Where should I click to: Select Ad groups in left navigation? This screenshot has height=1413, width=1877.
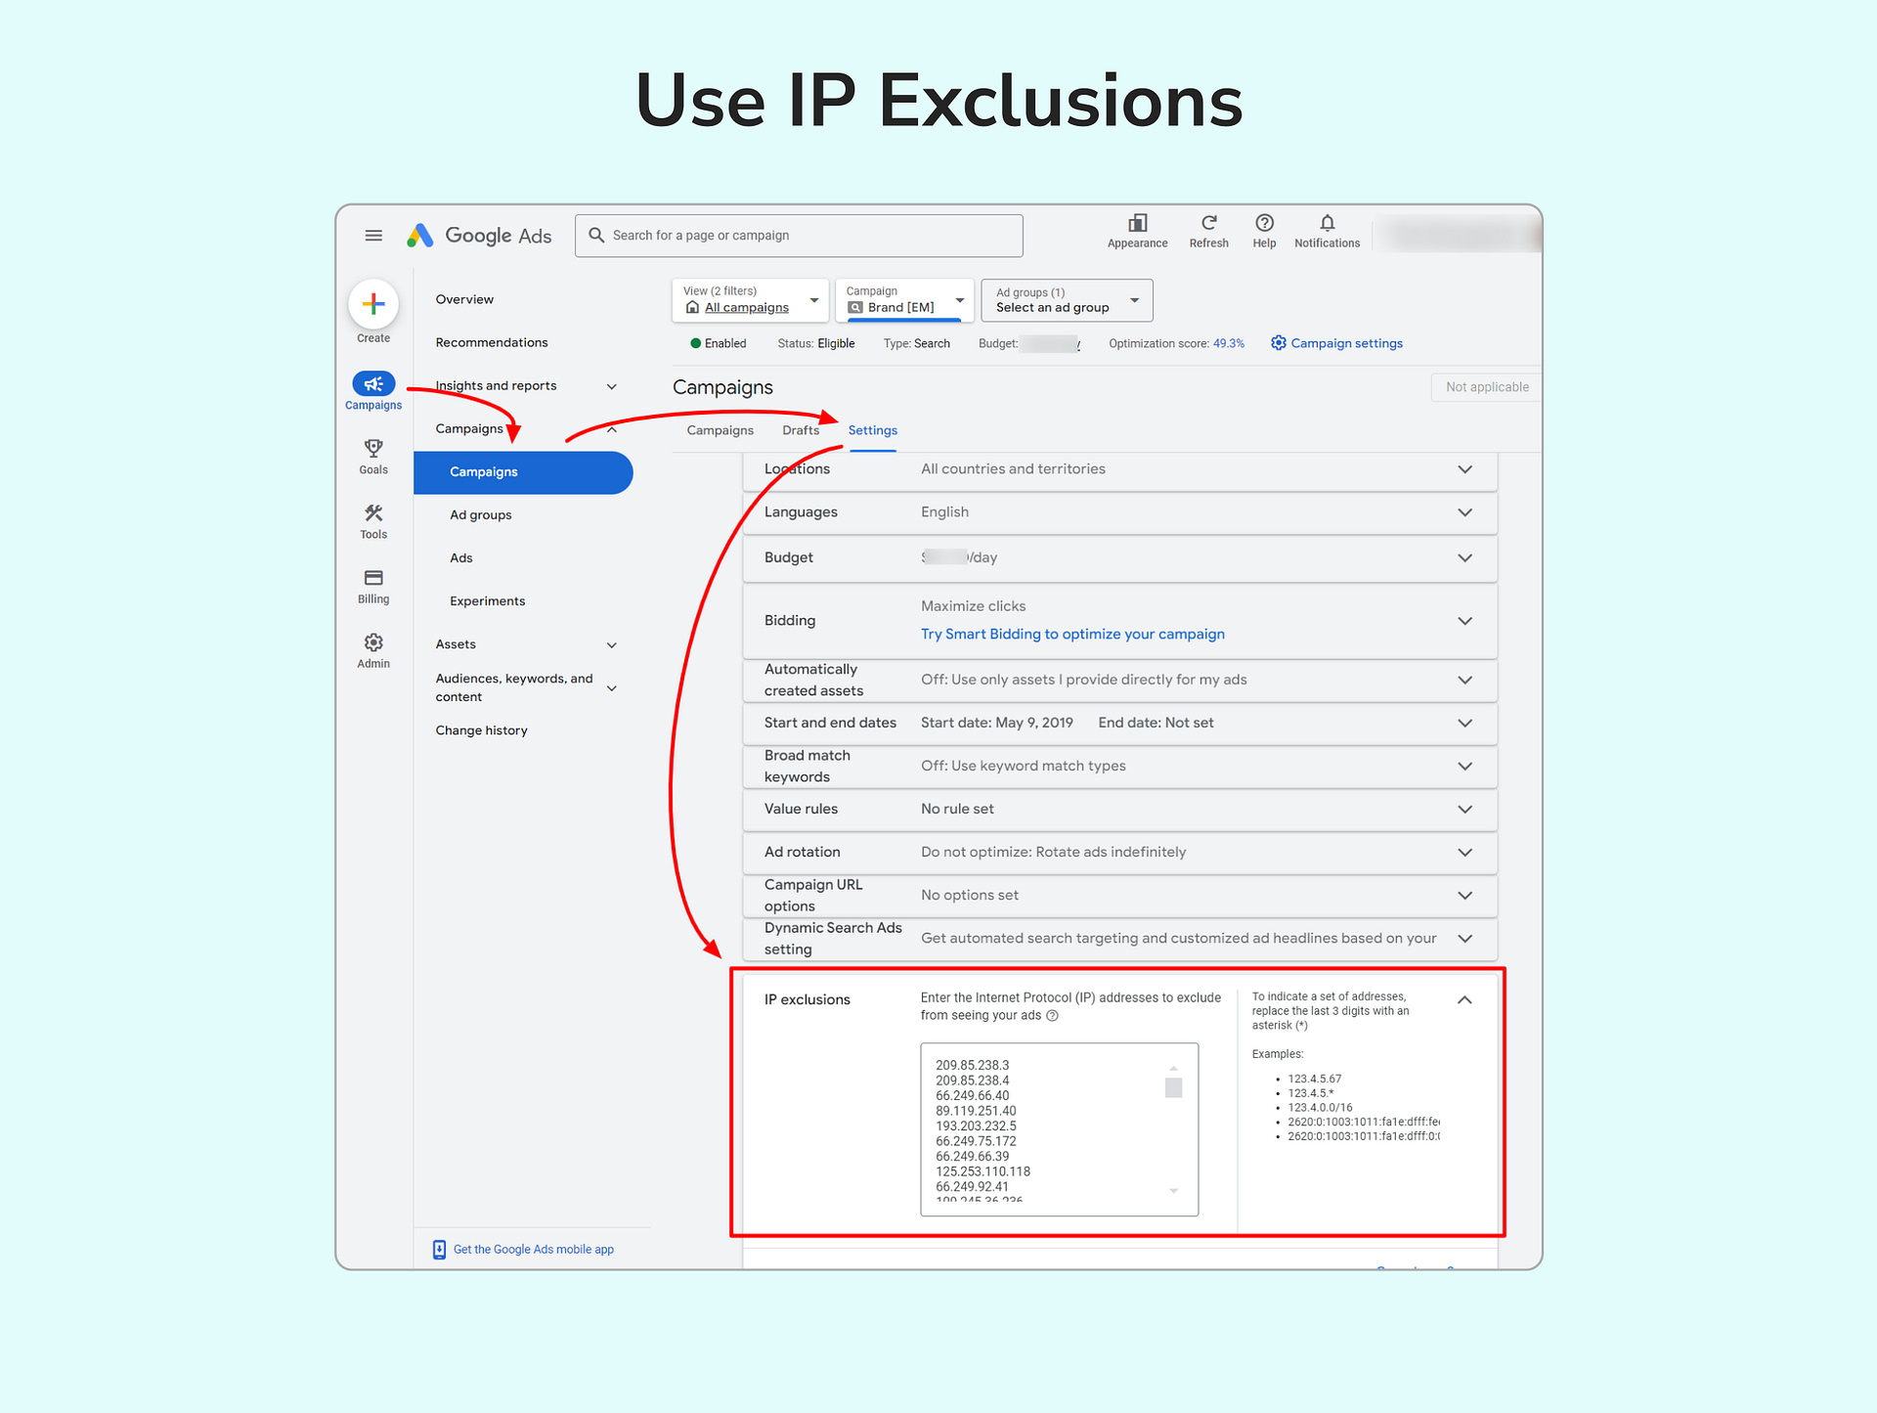pyautogui.click(x=481, y=515)
